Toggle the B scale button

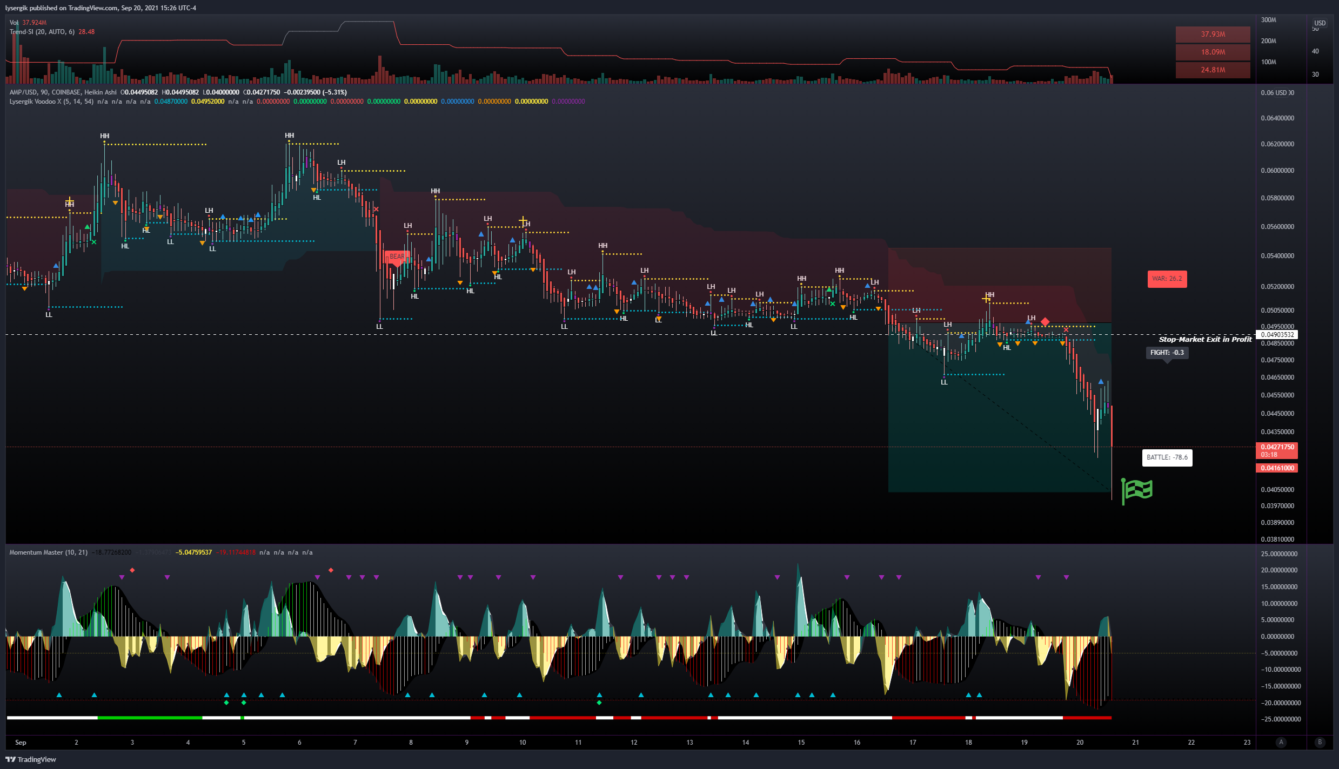tap(1320, 742)
